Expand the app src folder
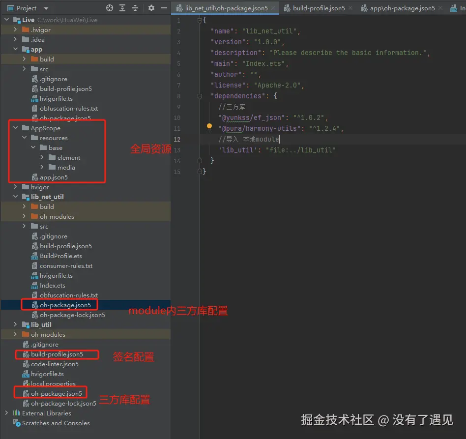The image size is (466, 439). (x=25, y=69)
